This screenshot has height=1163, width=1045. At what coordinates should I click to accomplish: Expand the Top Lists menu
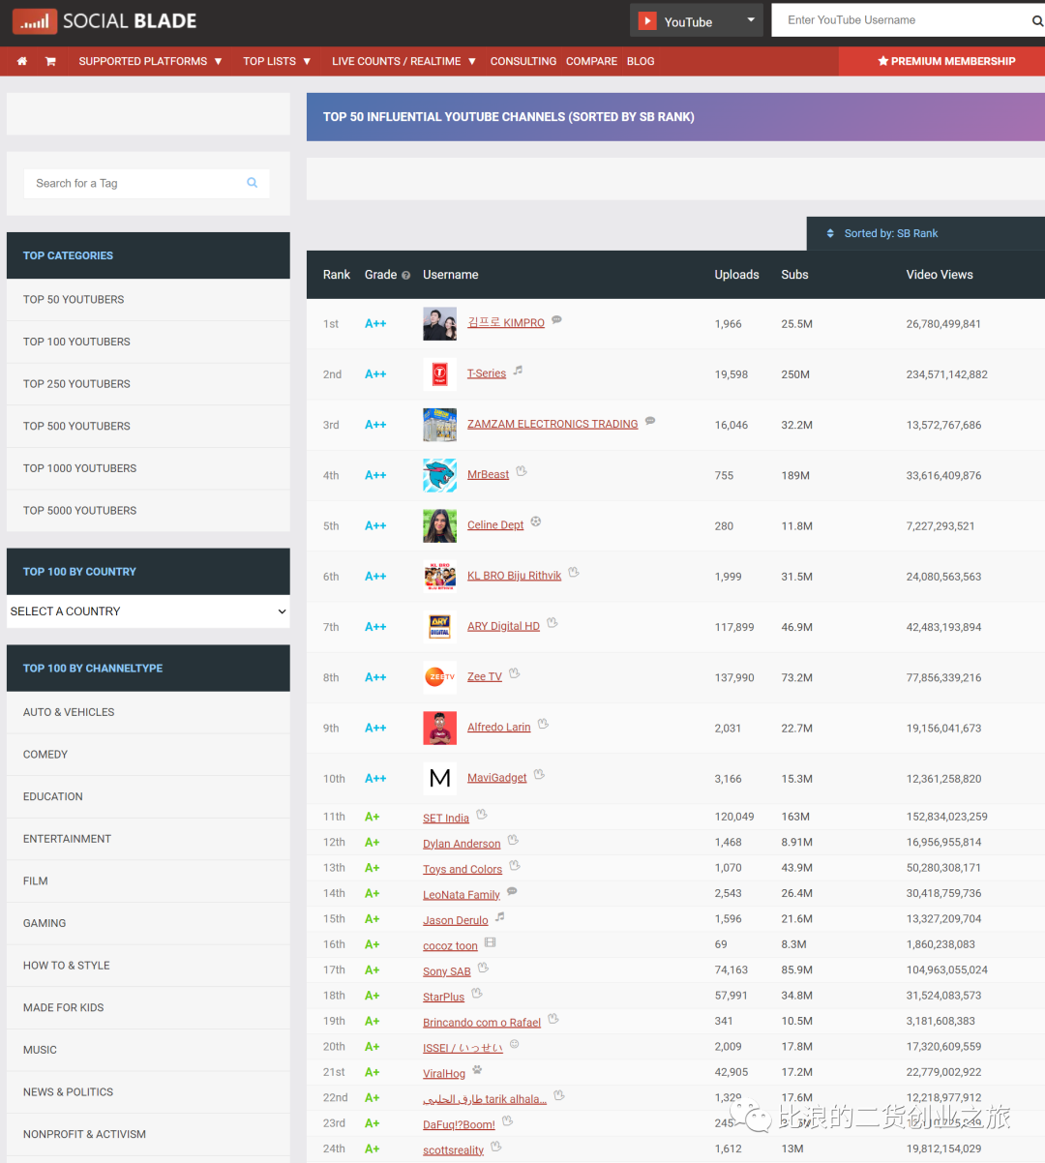pos(277,61)
